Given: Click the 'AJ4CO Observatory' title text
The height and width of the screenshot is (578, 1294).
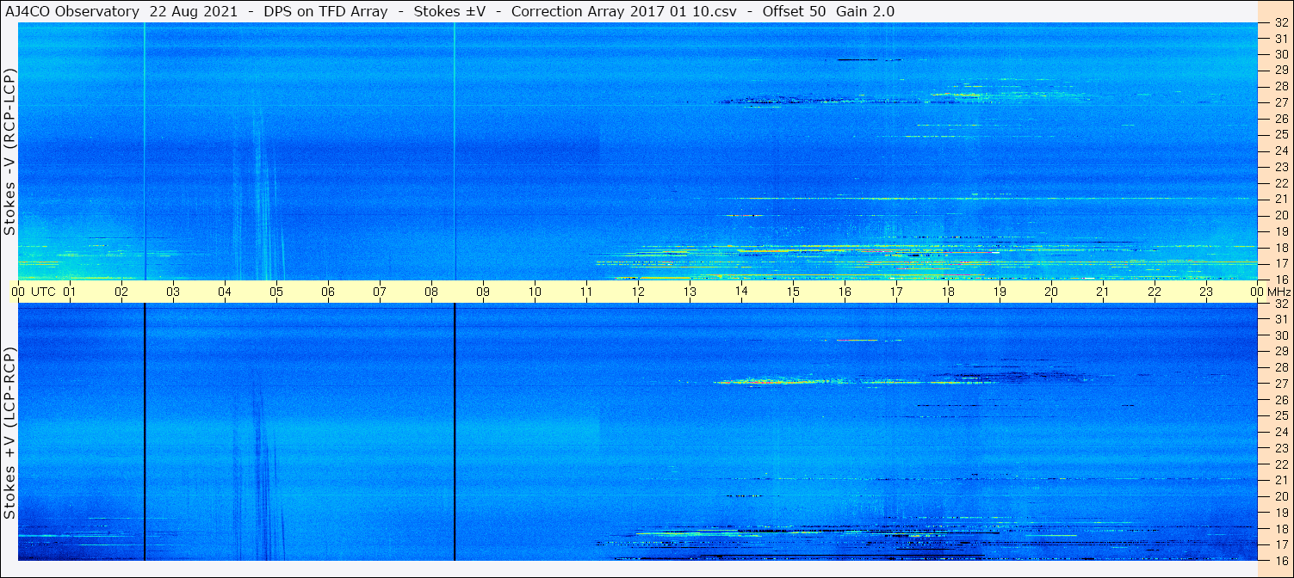Looking at the screenshot, I should point(71,11).
